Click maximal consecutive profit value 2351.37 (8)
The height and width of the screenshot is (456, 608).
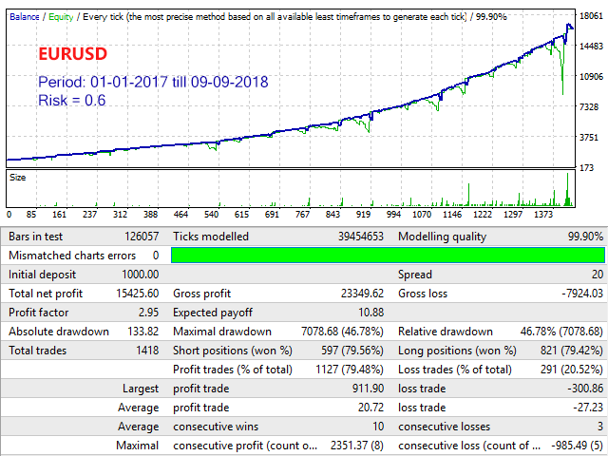click(x=357, y=446)
